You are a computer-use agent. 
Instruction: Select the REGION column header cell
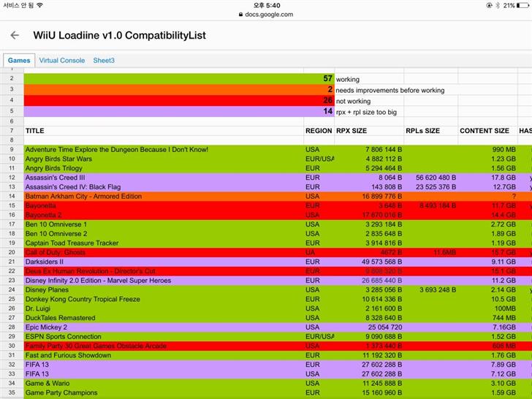[x=319, y=131]
